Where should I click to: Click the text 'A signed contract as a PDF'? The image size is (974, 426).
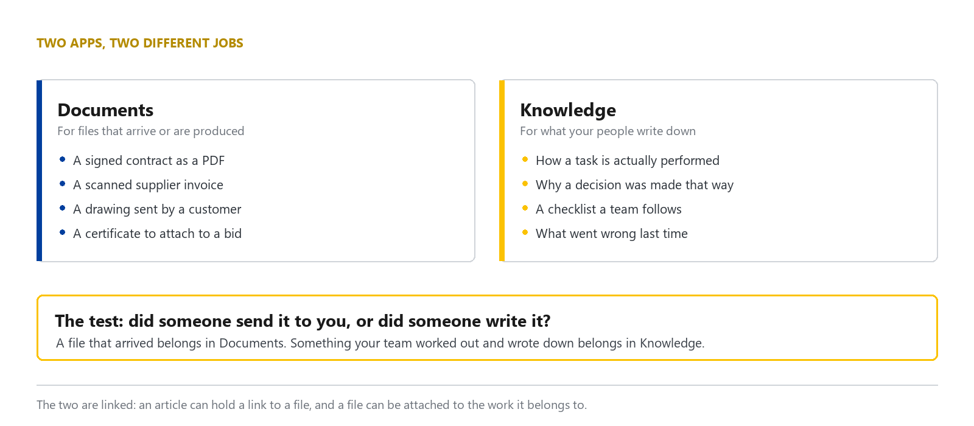[149, 161]
